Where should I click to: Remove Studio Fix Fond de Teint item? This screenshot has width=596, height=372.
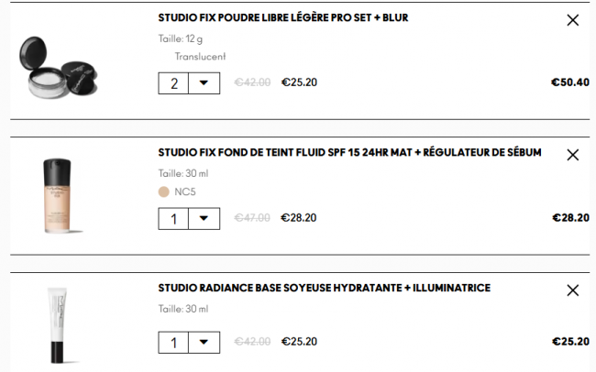573,155
